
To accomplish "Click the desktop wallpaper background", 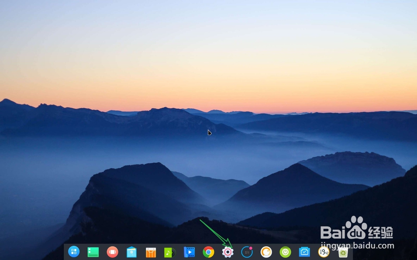I will [125, 83].
